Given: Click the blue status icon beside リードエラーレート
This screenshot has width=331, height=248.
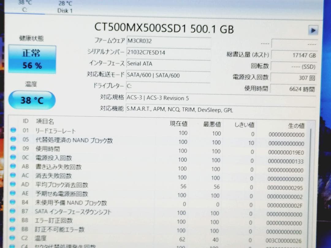Looking at the screenshot, I should (x=13, y=130).
